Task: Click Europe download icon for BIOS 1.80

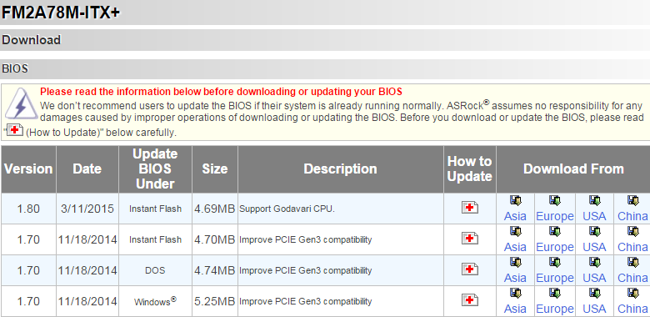Action: tap(555, 201)
